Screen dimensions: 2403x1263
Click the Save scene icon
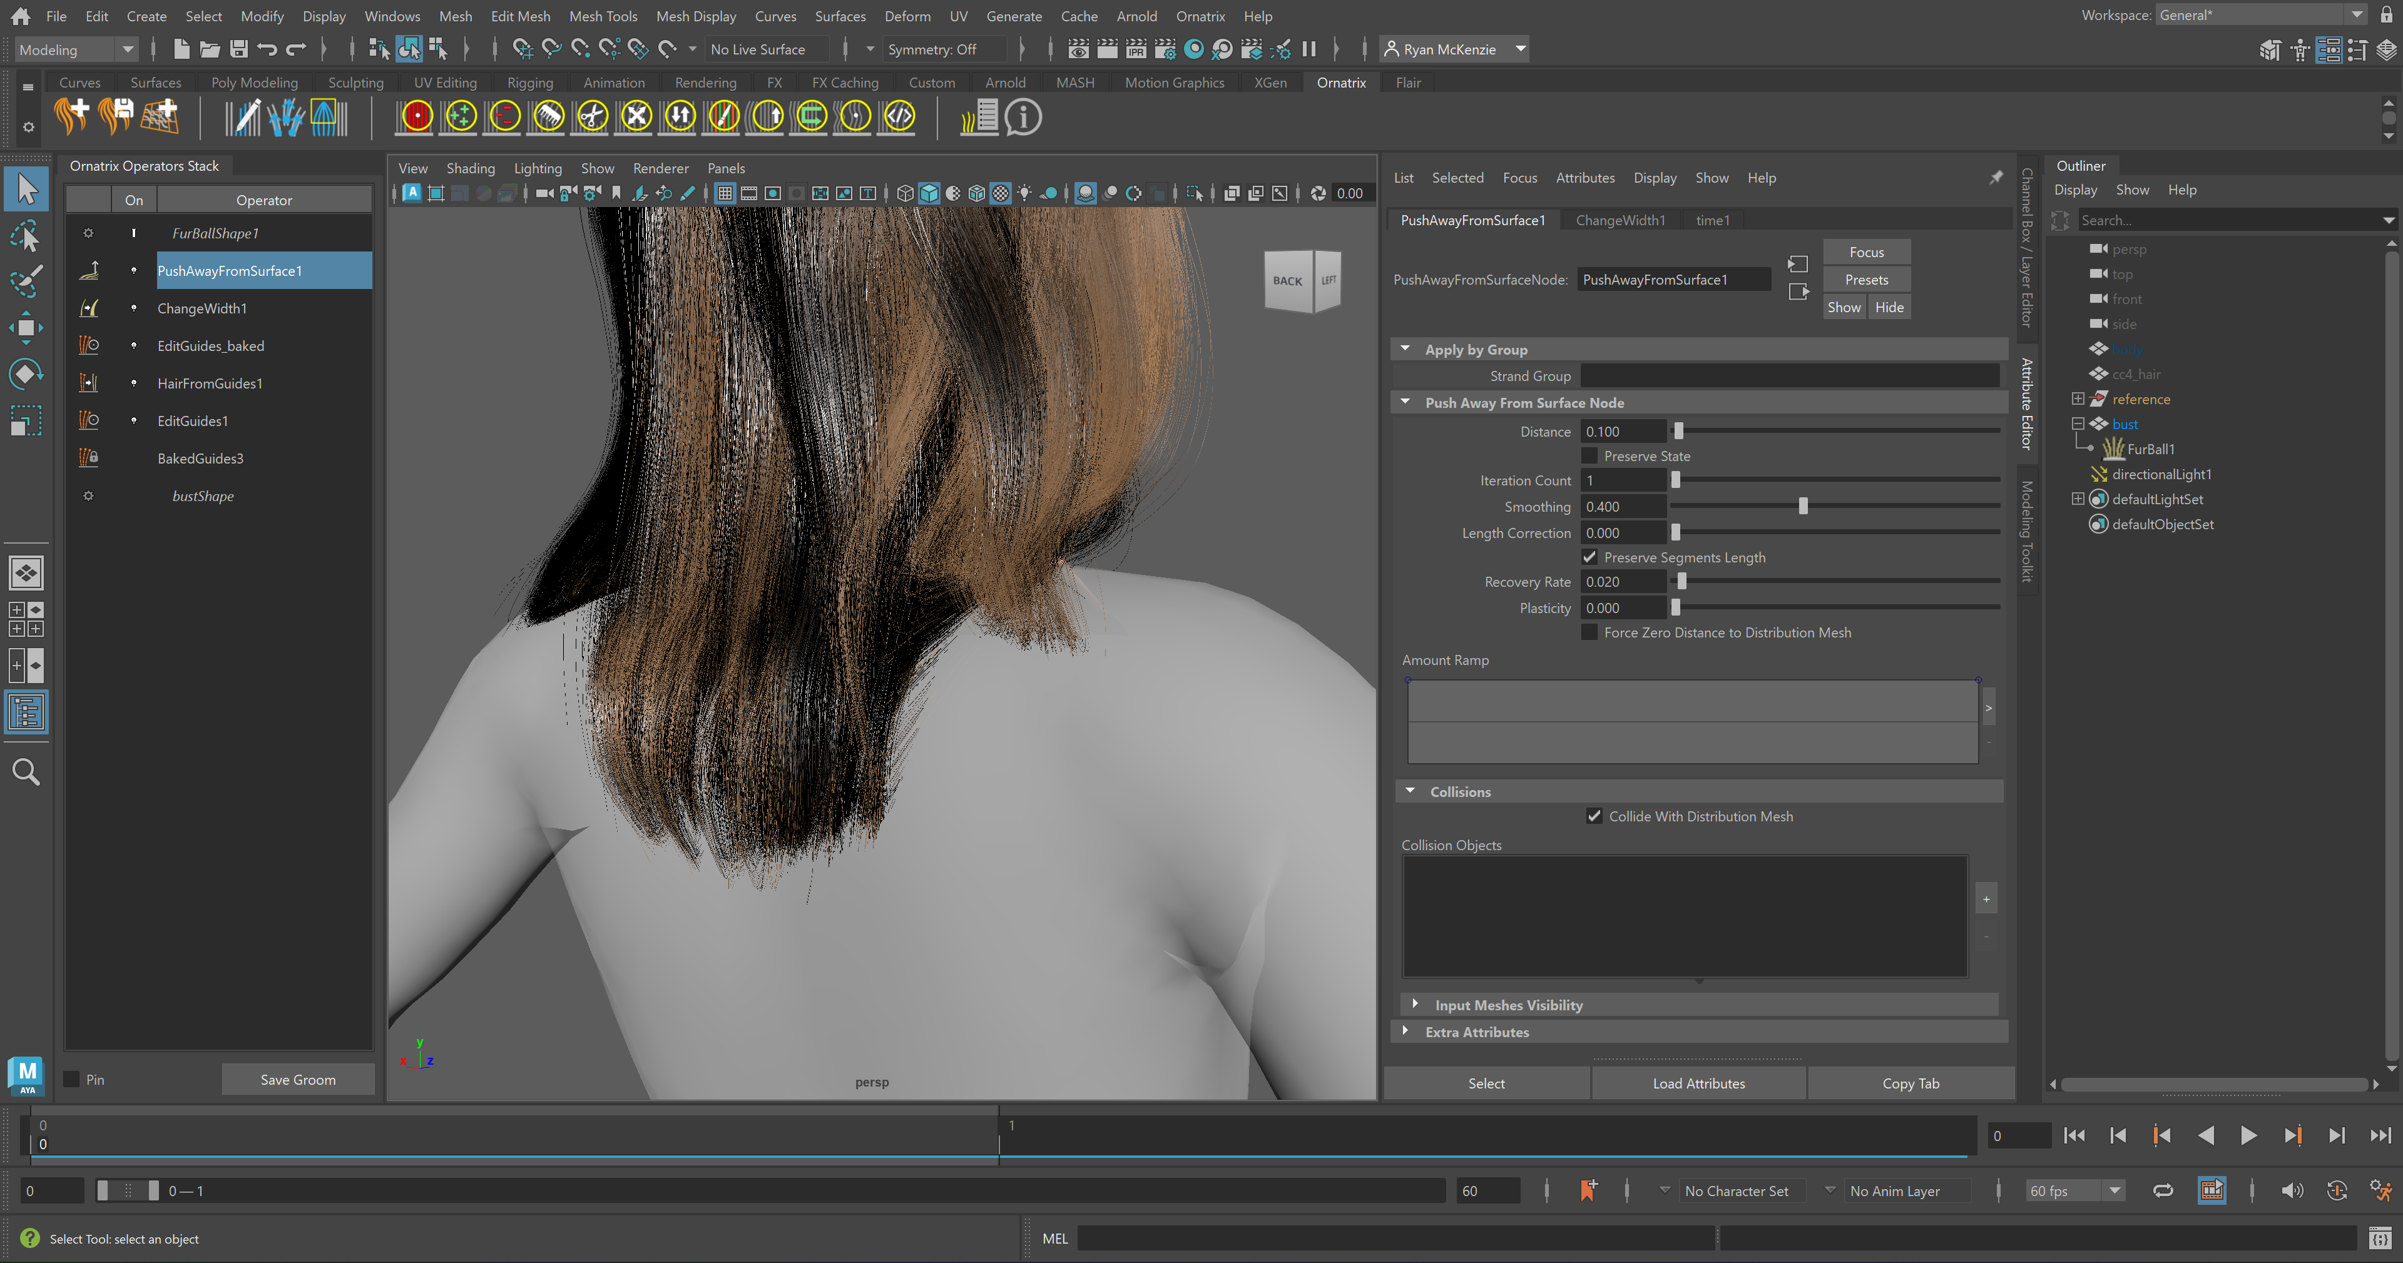tap(239, 49)
